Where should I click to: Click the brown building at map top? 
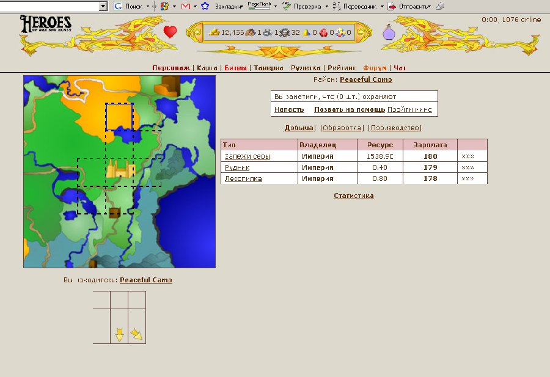pyautogui.click(x=167, y=86)
